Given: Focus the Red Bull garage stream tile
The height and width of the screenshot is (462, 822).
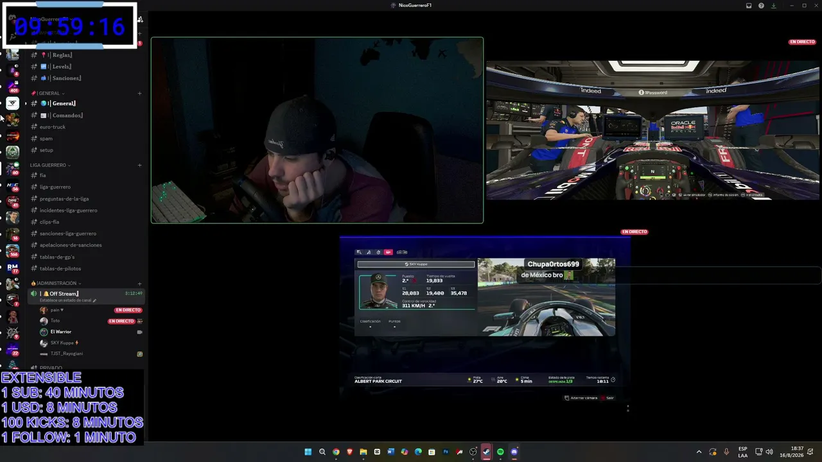Looking at the screenshot, I should click(652, 130).
